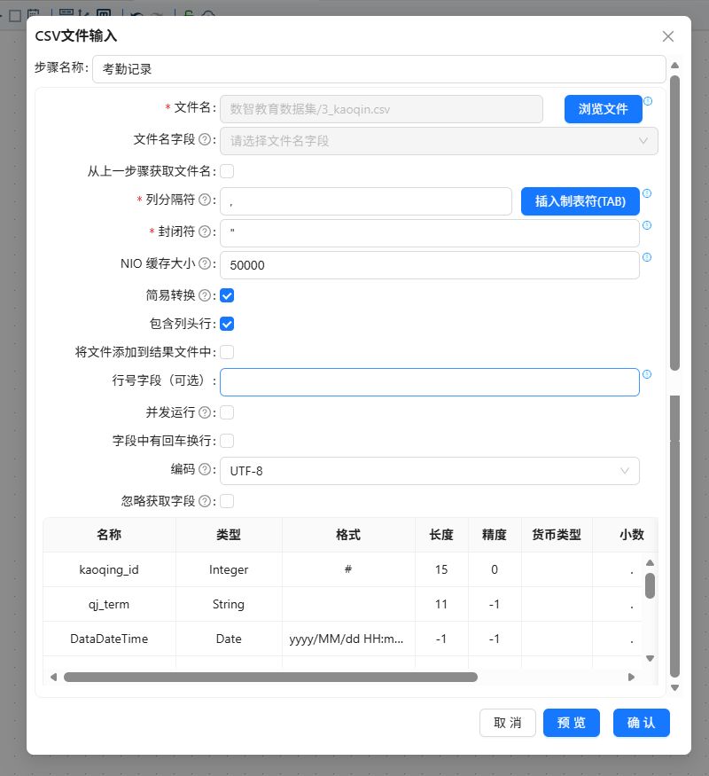Screen dimensions: 709x776
Task: Click the 类型 column header
Action: click(229, 535)
